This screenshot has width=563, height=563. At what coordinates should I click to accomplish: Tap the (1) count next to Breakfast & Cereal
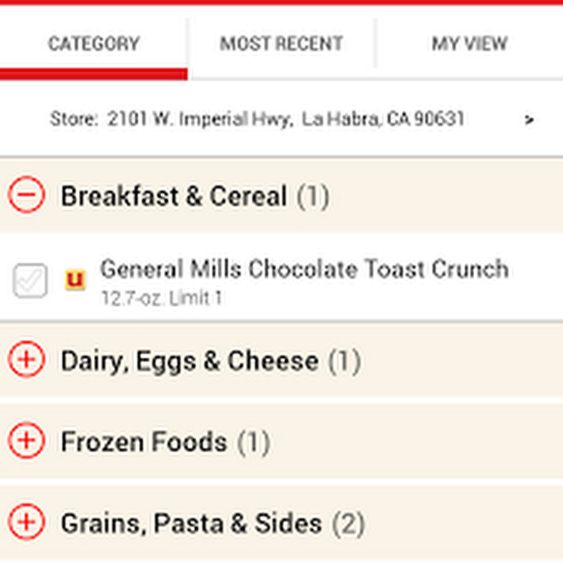[313, 196]
